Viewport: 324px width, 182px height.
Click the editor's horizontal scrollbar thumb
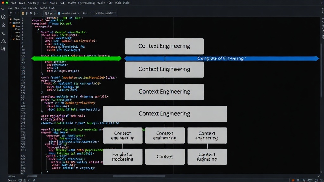139,176
